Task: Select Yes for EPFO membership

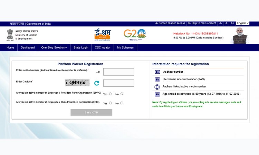Action: click(111, 94)
